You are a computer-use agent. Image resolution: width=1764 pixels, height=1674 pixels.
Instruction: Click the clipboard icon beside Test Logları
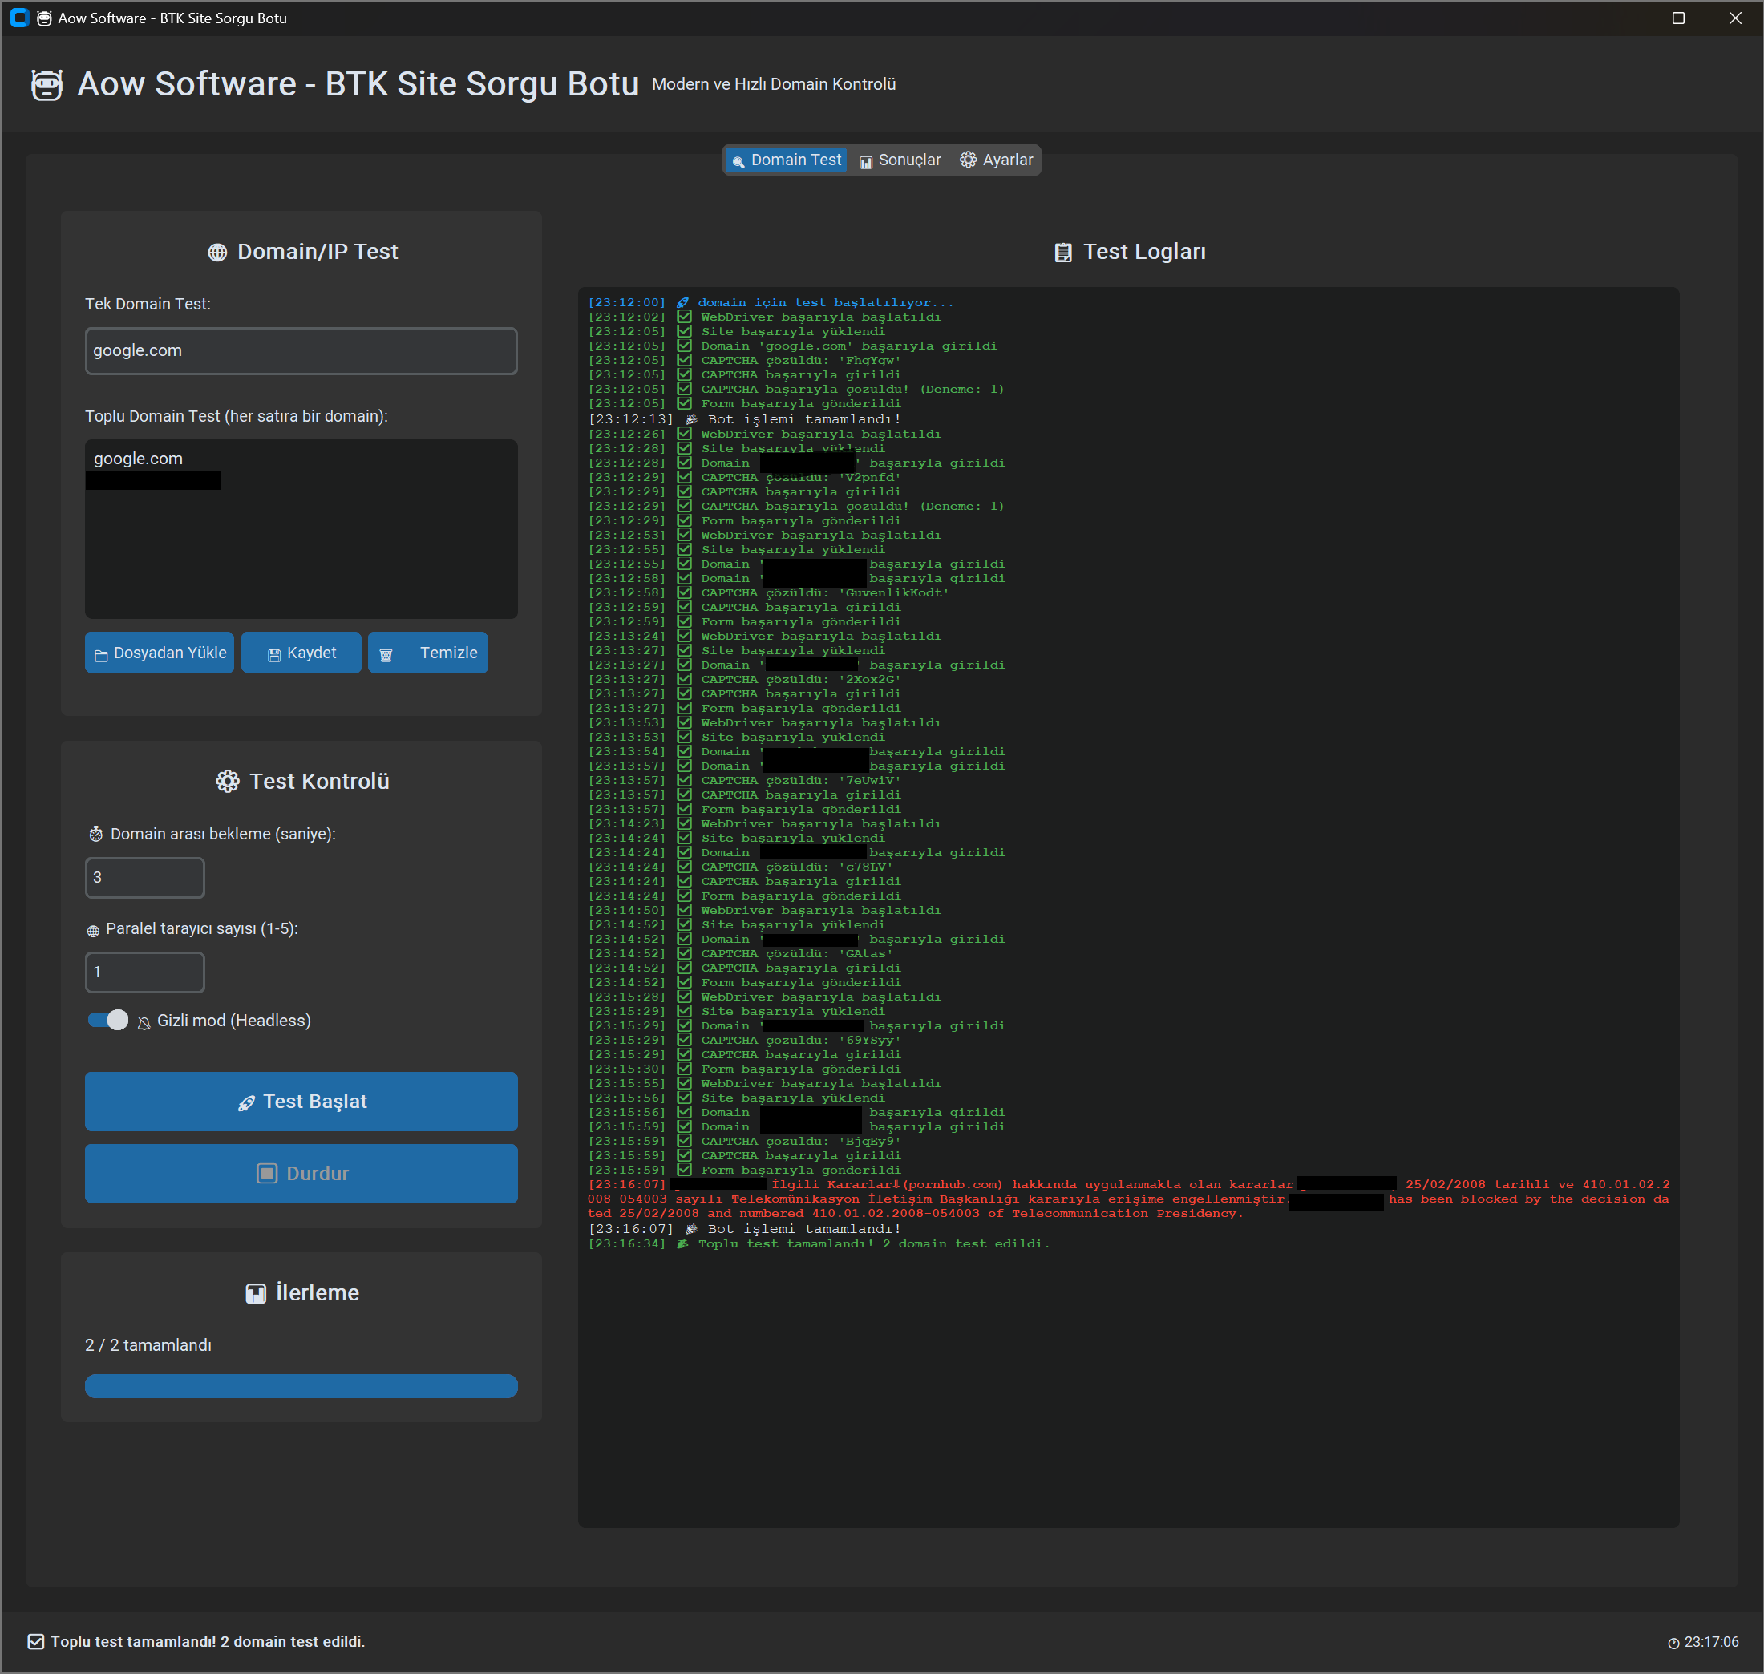[x=1062, y=253]
